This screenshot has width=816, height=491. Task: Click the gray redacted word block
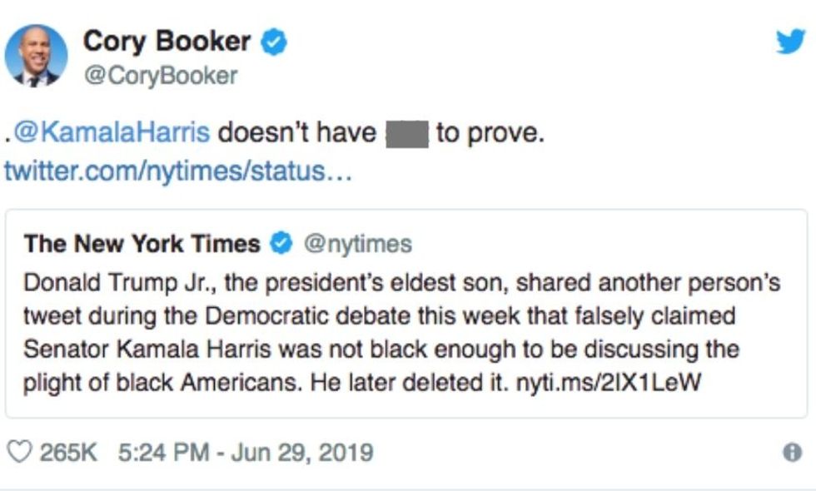pyautogui.click(x=407, y=133)
